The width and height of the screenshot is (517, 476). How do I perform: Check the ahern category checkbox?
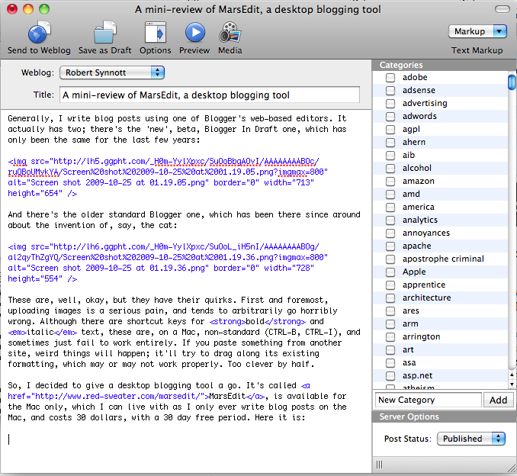click(x=390, y=143)
